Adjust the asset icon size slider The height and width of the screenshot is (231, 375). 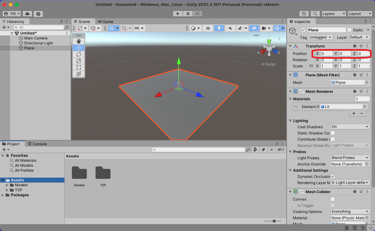point(274,221)
